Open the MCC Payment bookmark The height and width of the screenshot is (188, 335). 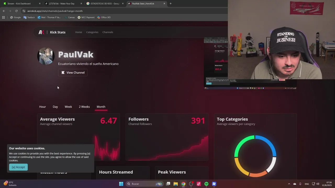(86, 17)
